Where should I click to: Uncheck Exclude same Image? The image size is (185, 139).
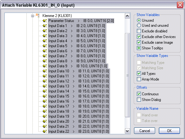[x=139, y=42]
